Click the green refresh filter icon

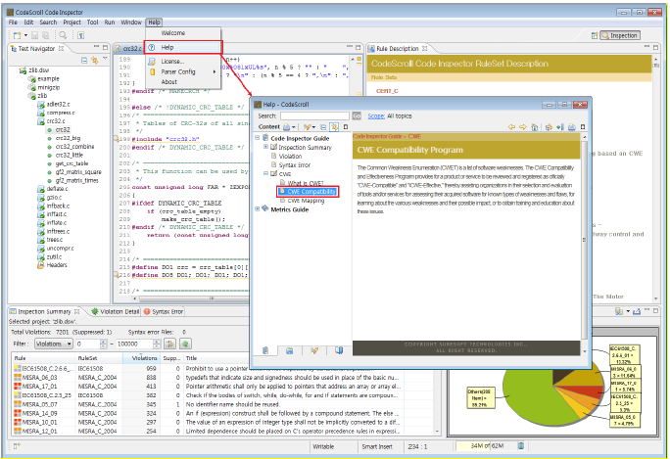(185, 344)
